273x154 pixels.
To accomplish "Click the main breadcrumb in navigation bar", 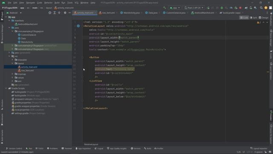I will click(x=35, y=8).
